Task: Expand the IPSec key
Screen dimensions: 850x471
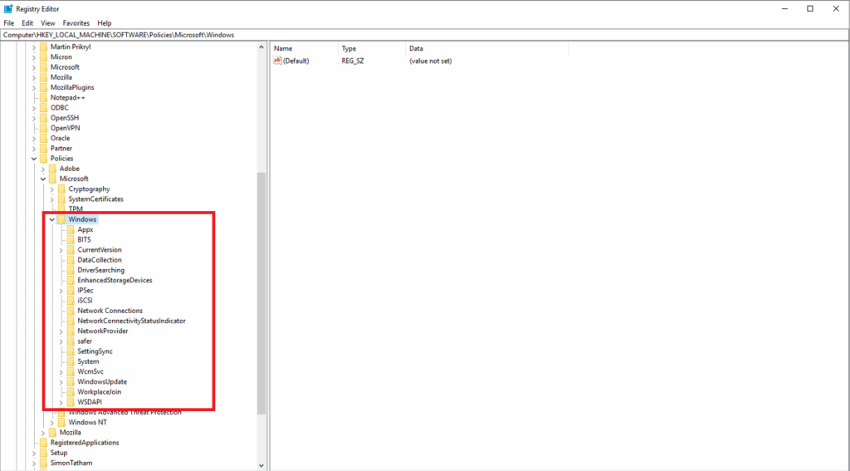Action: (x=61, y=290)
